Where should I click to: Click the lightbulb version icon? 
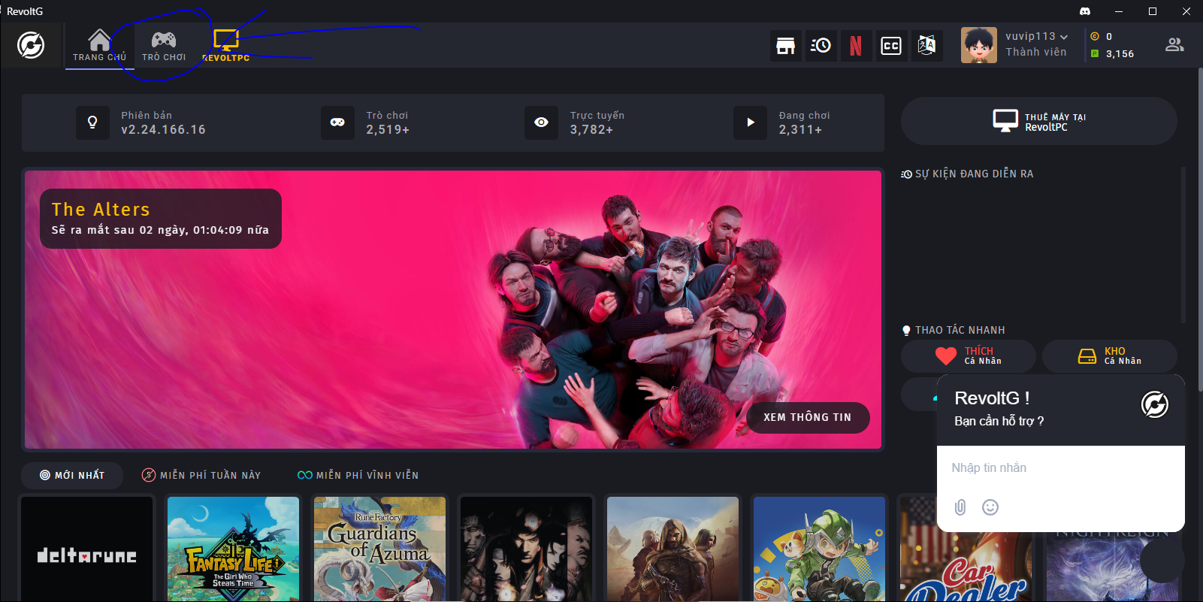point(92,123)
